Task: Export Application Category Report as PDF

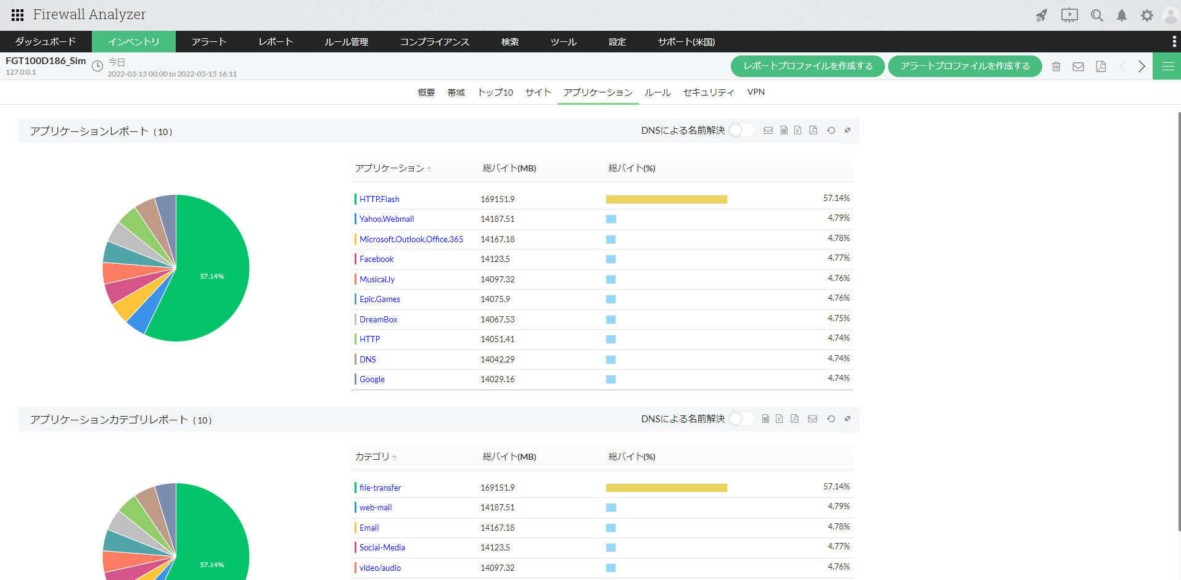Action: click(x=794, y=419)
